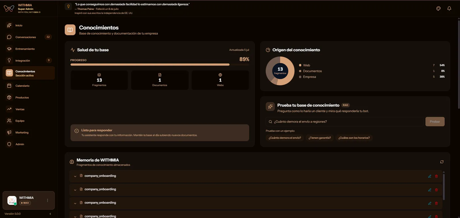Viewport: 460px width, 218px height.
Task: Click the WITHMIA butterfly logo
Action: [x=9, y=9]
